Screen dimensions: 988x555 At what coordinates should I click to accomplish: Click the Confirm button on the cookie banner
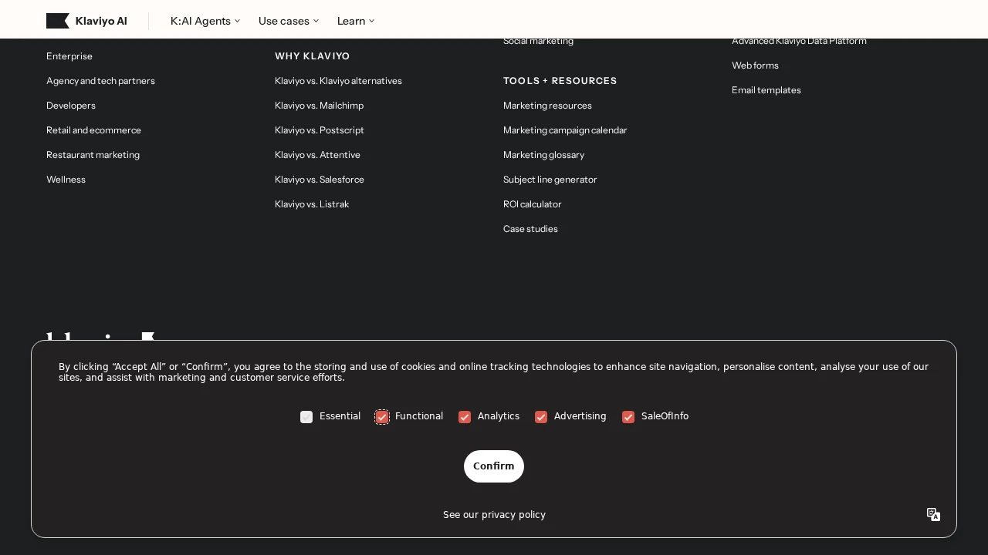tap(494, 466)
